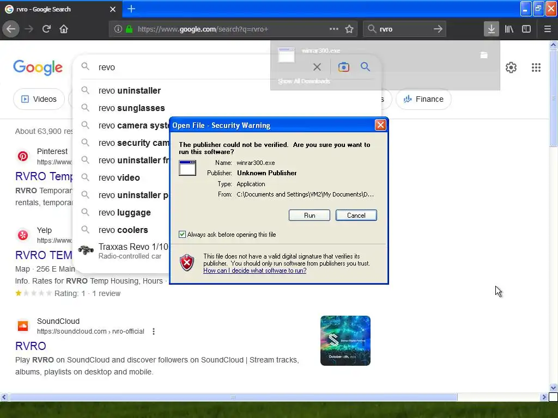The image size is (558, 418).
Task: Open a new browser tab
Action: pos(131,9)
